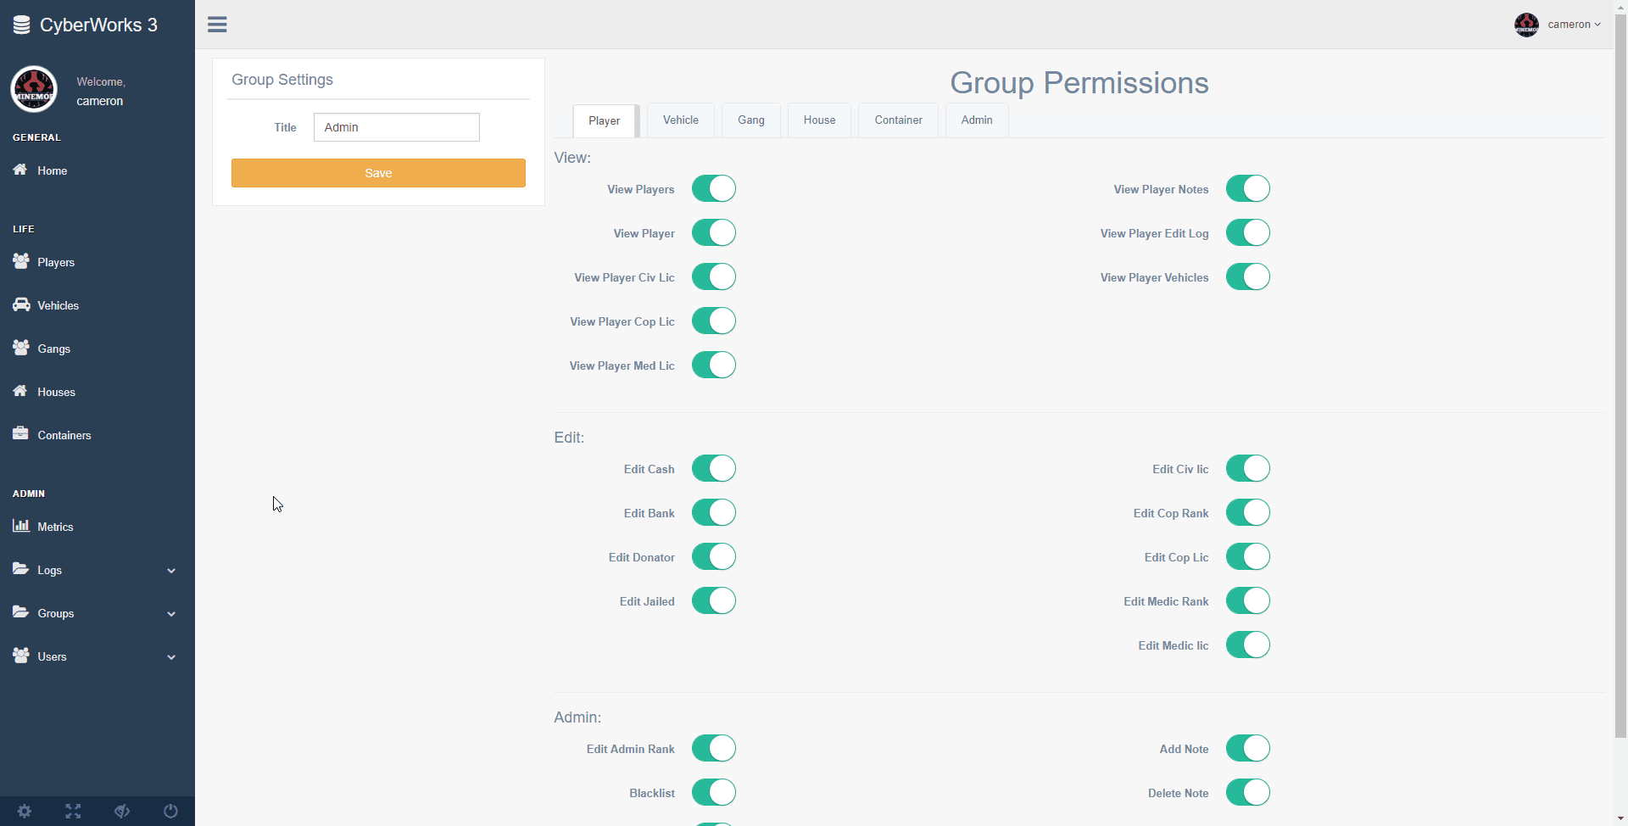The height and width of the screenshot is (826, 1628).
Task: Open the Containers section
Action: click(64, 435)
